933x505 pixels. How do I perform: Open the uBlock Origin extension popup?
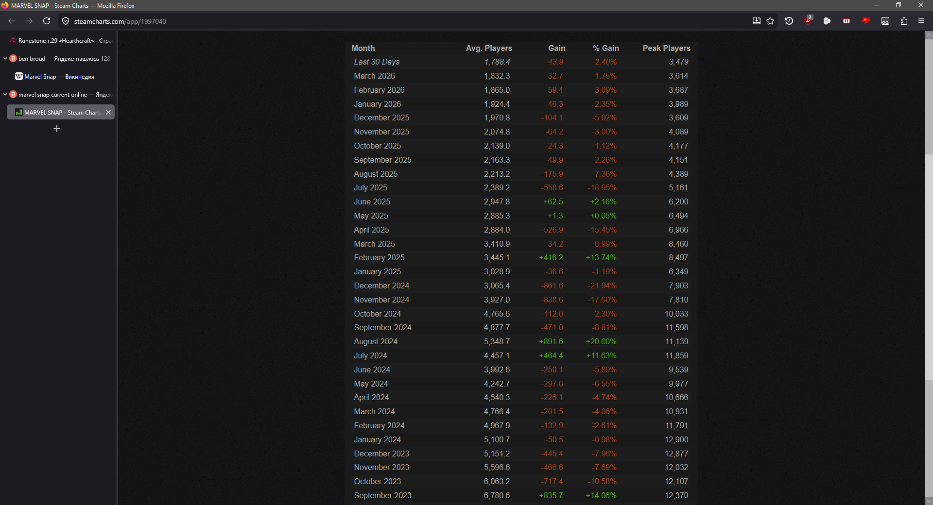pos(808,20)
